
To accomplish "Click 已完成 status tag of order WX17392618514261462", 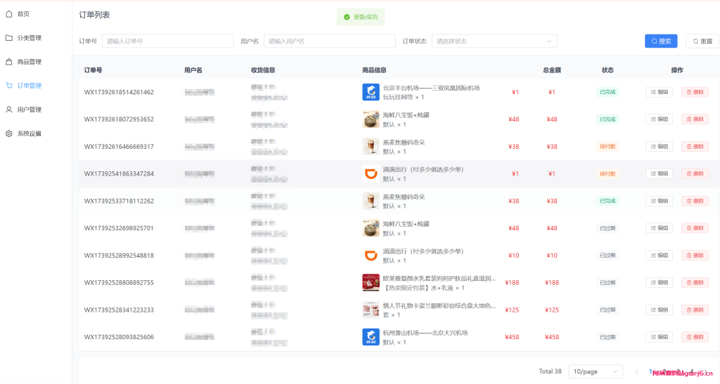I will point(607,92).
